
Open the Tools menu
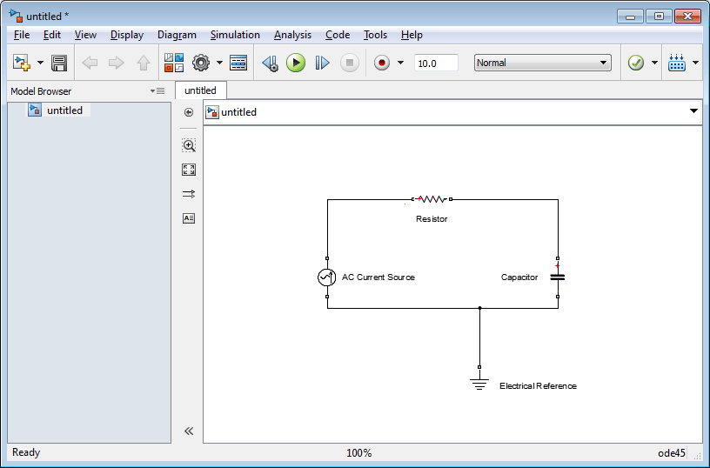375,35
